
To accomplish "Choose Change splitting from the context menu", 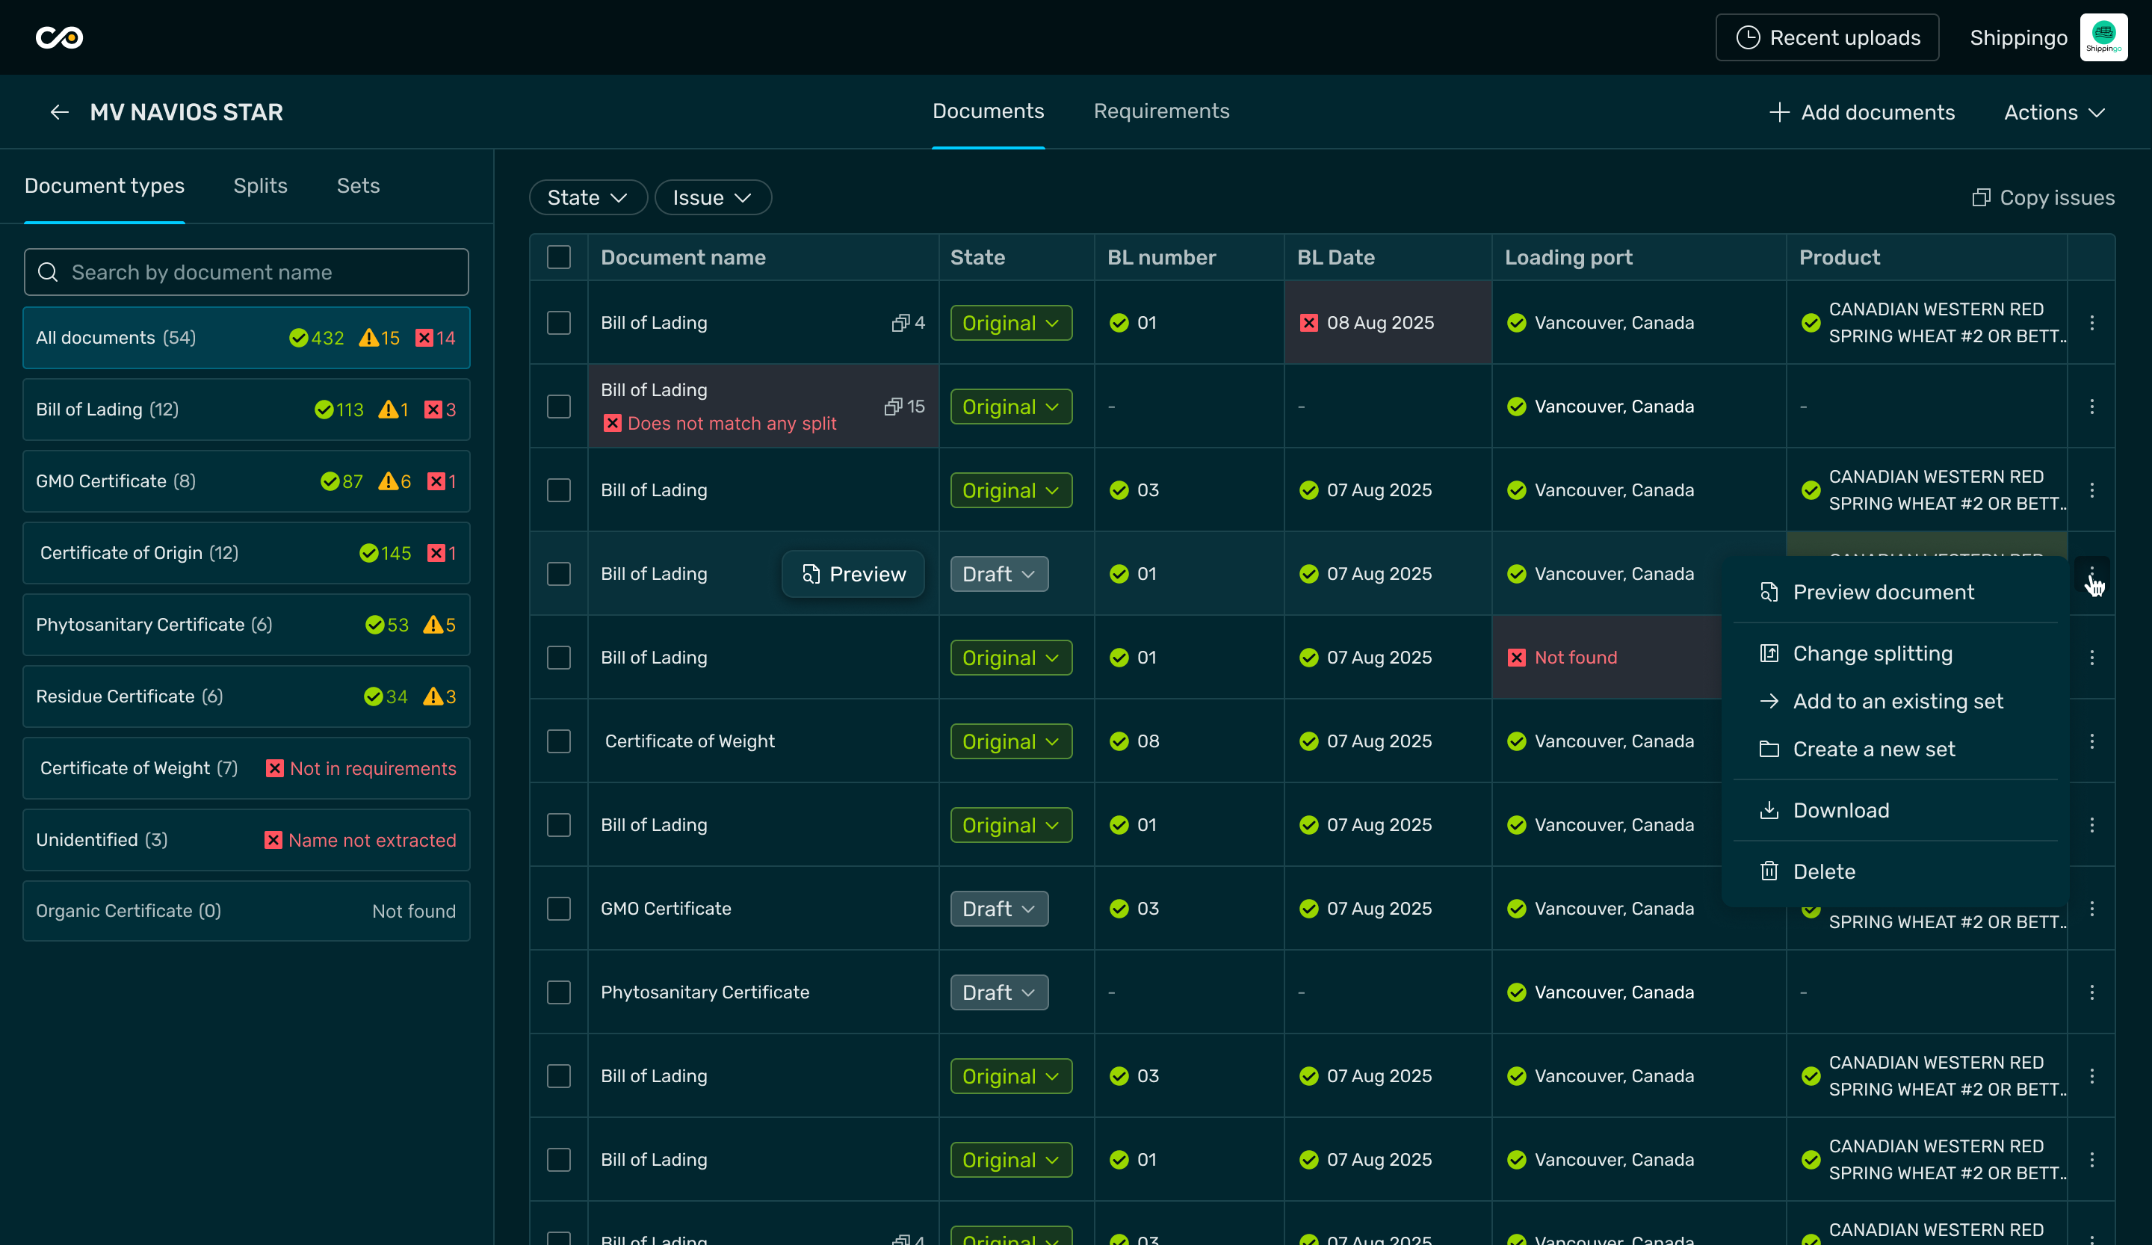I will click(x=1872, y=653).
